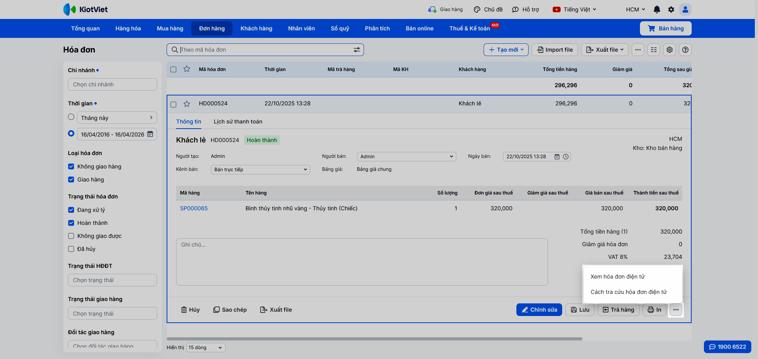Screen dimensions: 758x359
Task: Click the notification bell icon
Action: [x=657, y=9]
